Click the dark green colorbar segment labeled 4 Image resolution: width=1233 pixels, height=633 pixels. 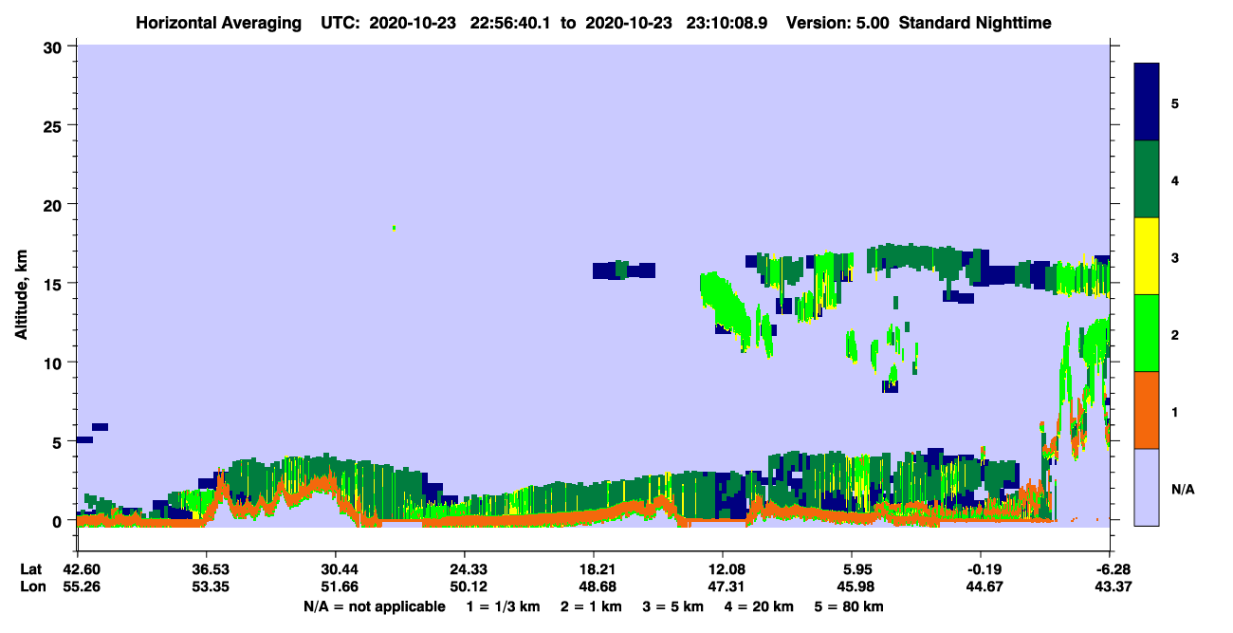1147,179
